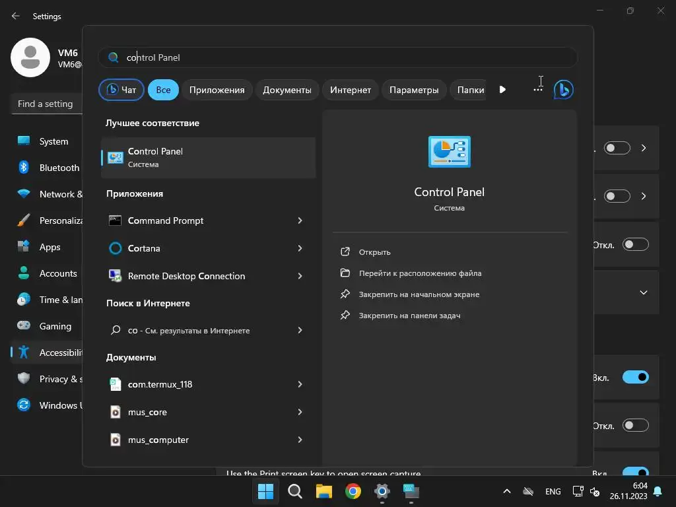This screenshot has height=507, width=676.
Task: Toggle the Вкл. enabled switch
Action: pos(636,377)
